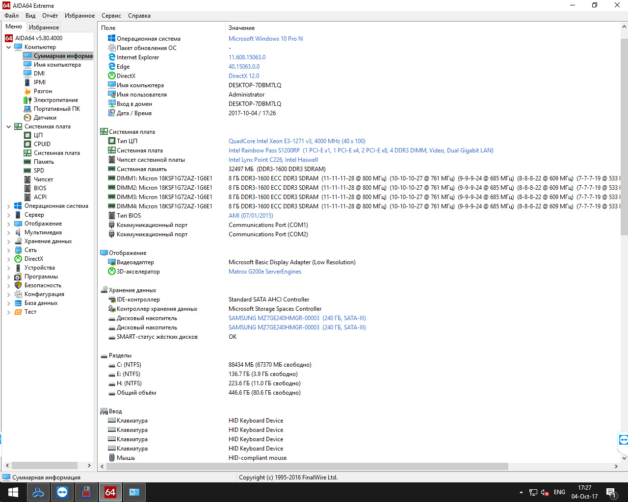The width and height of the screenshot is (628, 502).
Task: Open the Intel Rainbow Pass S1200RP link
Action: (361, 151)
